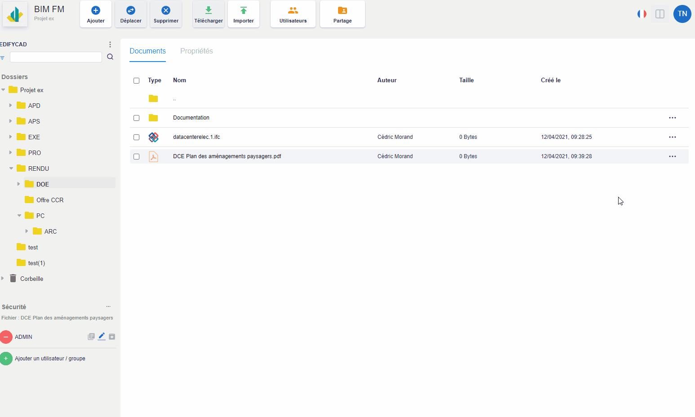Image resolution: width=695 pixels, height=417 pixels.
Task: Check the box for datacenterelec.1.ifc
Action: click(x=136, y=137)
